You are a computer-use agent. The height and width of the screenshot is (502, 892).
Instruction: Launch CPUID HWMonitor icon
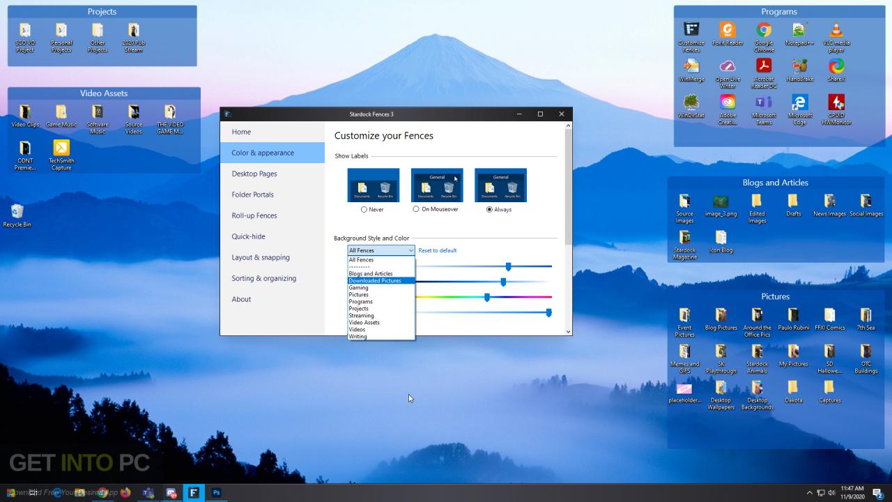[x=836, y=102]
